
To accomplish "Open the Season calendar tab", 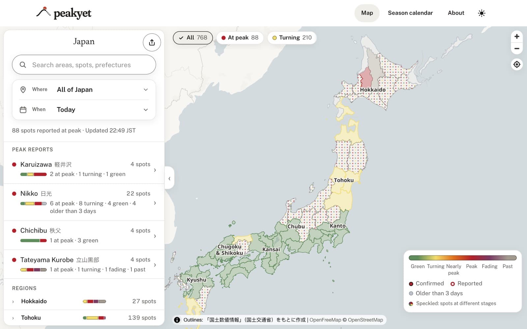I will tap(410, 13).
